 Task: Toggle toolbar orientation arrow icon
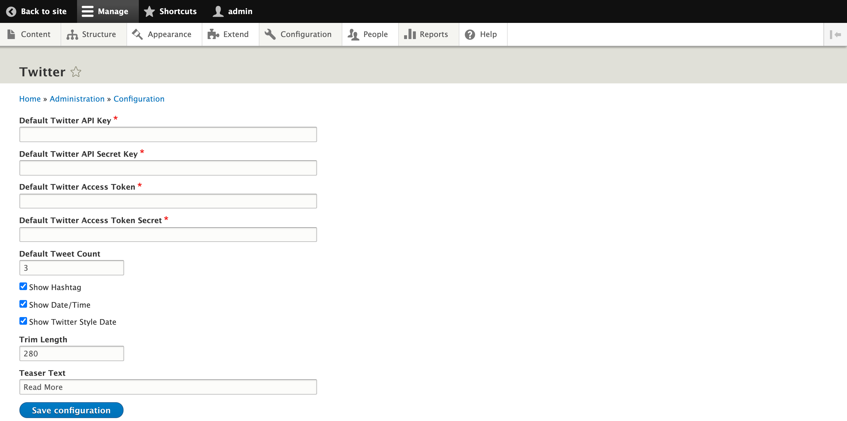pyautogui.click(x=835, y=34)
